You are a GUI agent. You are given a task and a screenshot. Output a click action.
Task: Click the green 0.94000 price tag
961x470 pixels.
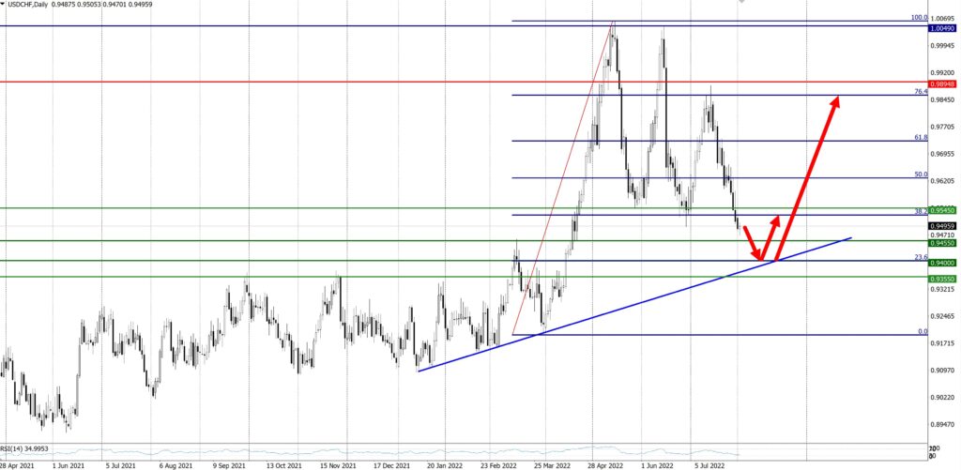(x=943, y=263)
